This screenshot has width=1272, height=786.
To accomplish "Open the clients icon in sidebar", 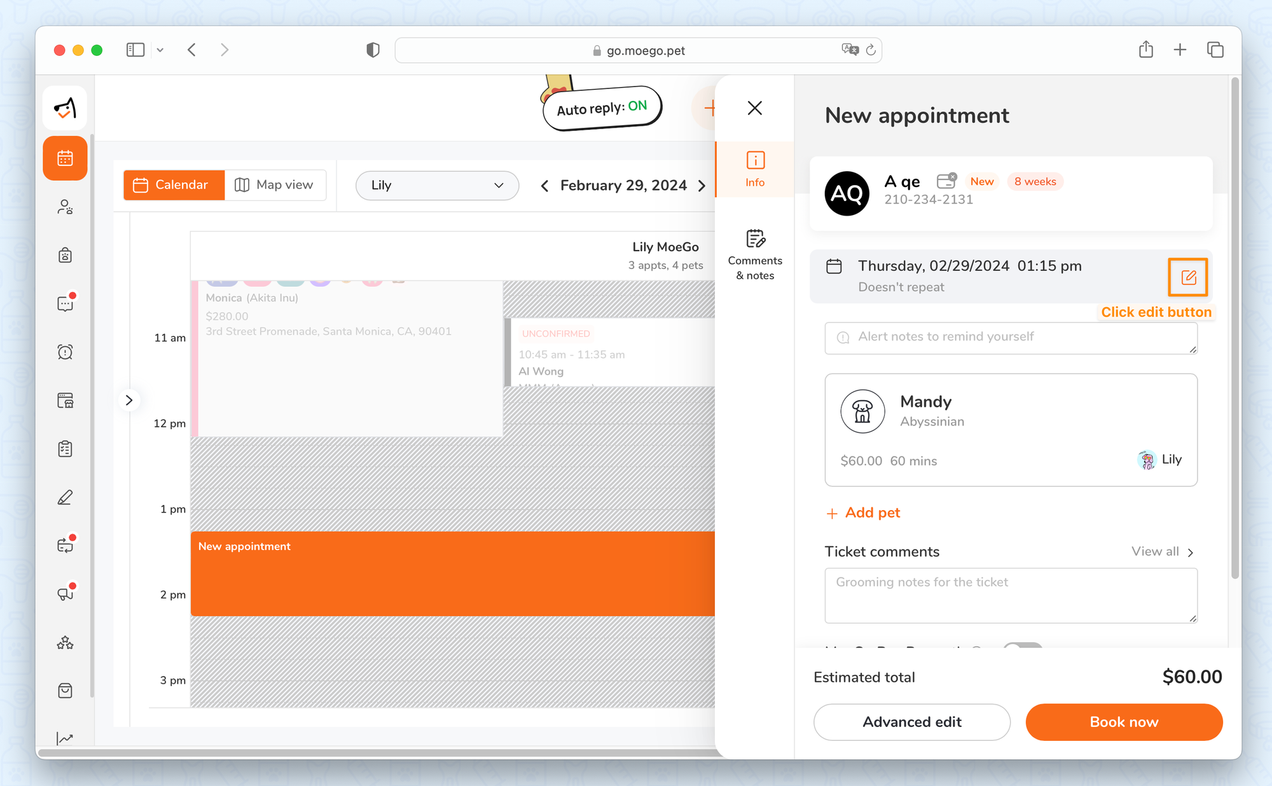I will coord(65,207).
